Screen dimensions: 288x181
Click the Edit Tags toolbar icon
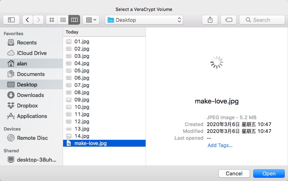coord(229,20)
